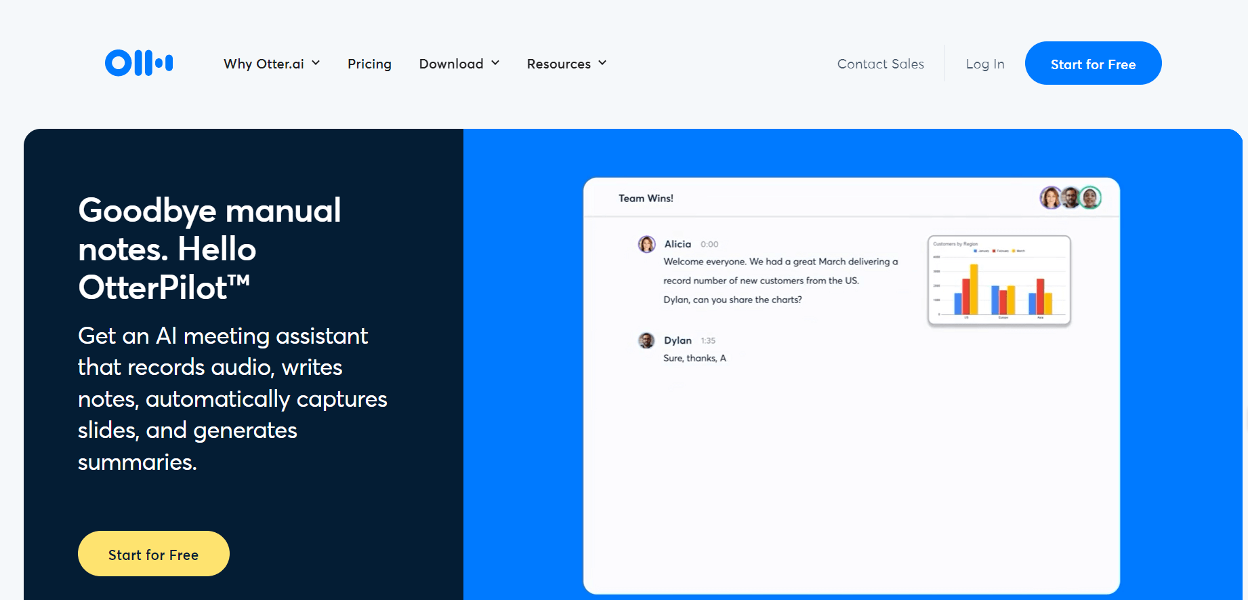Click the green-ringed participant avatar in header

point(1090,198)
